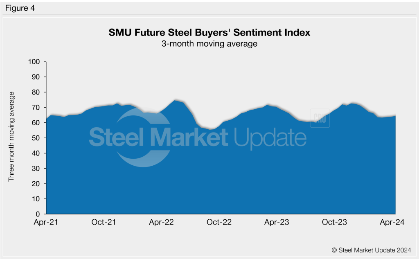
Task: Click the chart title "SMU Future Steel Buyers' Sentiment Index"
Action: [209, 33]
